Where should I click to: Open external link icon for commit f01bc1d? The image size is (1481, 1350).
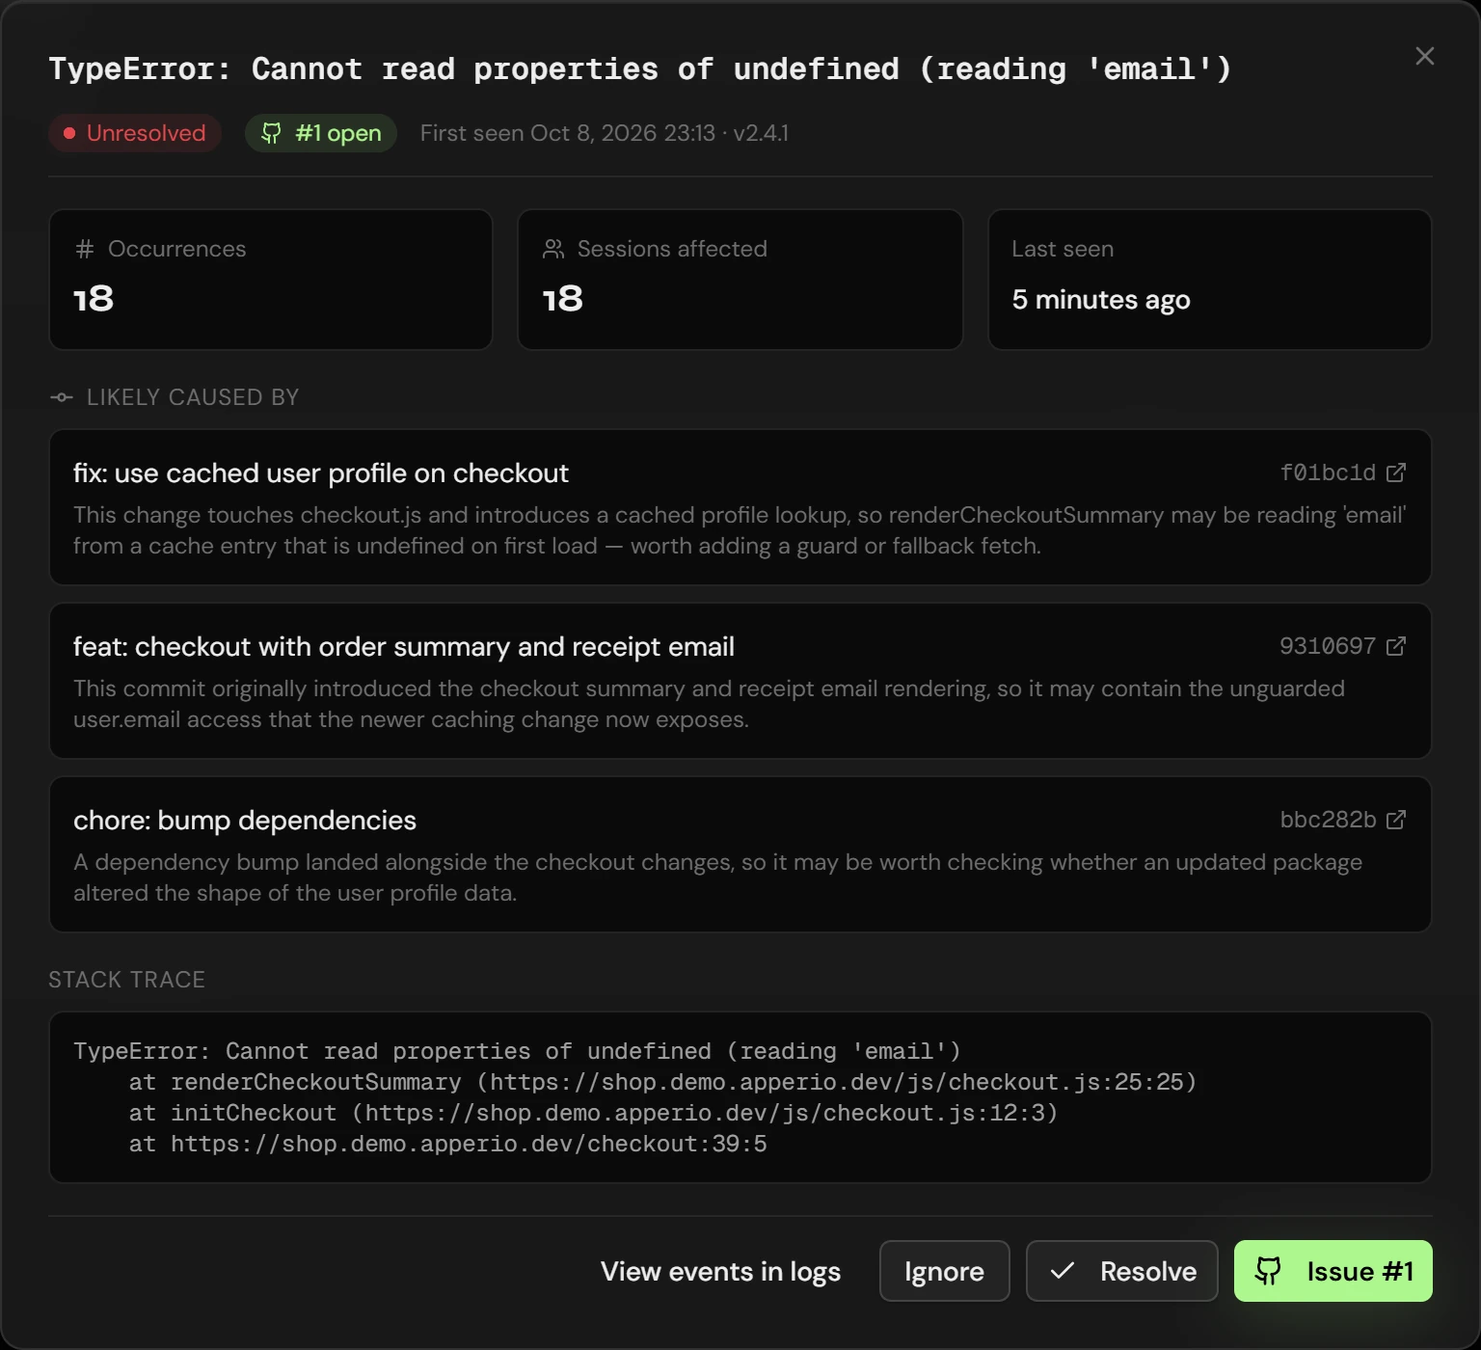(1395, 472)
